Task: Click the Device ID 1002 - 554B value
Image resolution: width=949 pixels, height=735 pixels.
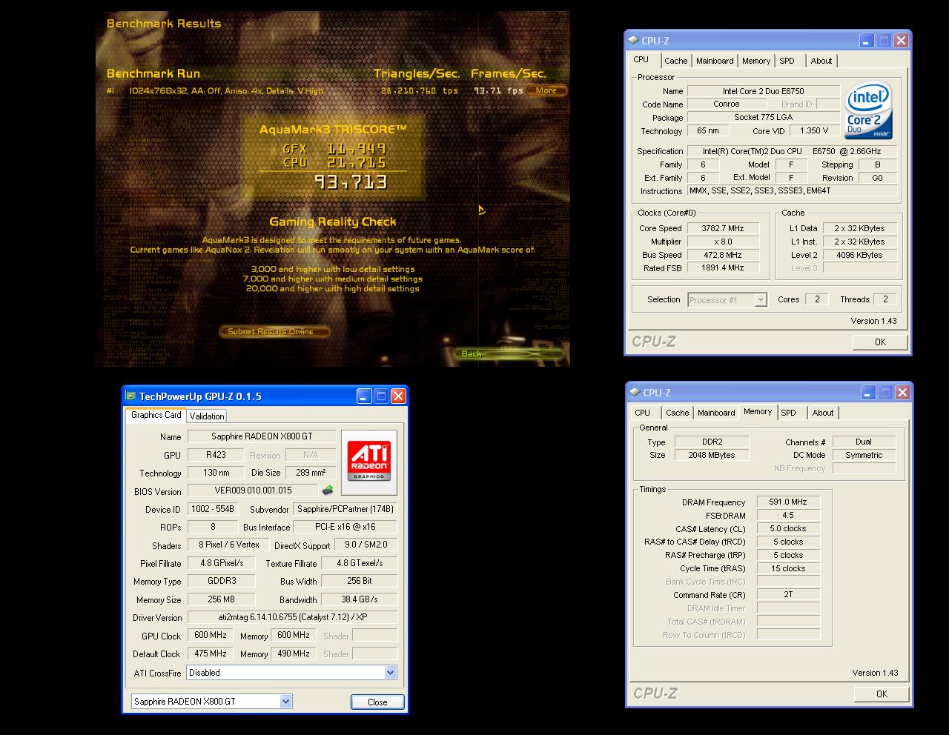Action: (x=213, y=509)
